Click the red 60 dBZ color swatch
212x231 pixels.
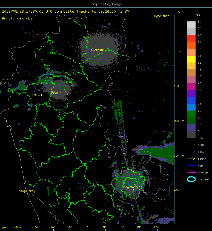tap(191, 39)
